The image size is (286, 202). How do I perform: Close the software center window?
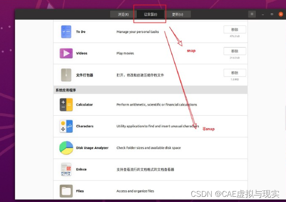coord(281,14)
